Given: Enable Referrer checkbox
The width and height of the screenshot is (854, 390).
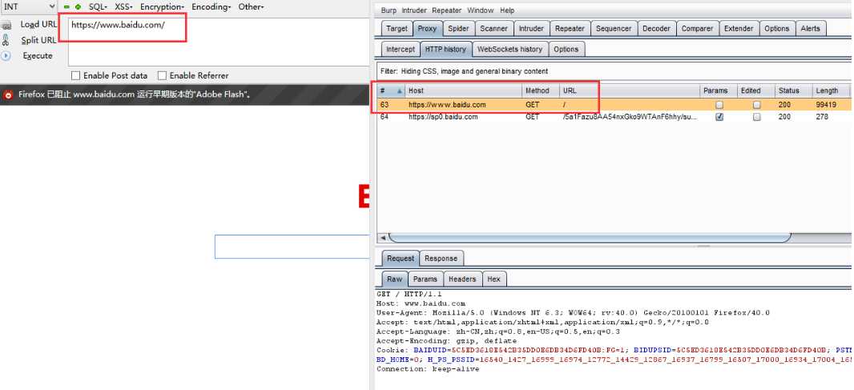Looking at the screenshot, I should [162, 76].
